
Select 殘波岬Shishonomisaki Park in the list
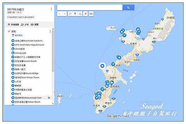pyautogui.click(x=27, y=98)
